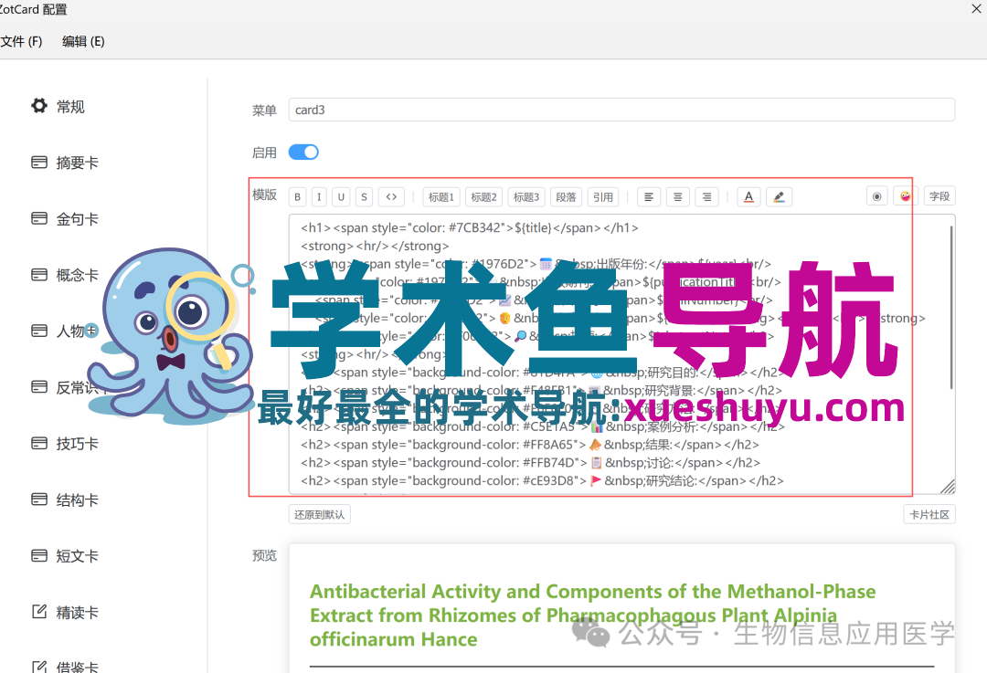Click the 结果 line in template code
Image resolution: width=987 pixels, height=673 pixels.
click(529, 445)
